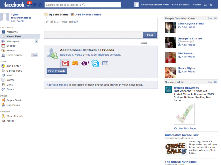The width and height of the screenshot is (221, 165).
Task: Add Lyna Cayank Slallu as friend
Action: pos(187,27)
